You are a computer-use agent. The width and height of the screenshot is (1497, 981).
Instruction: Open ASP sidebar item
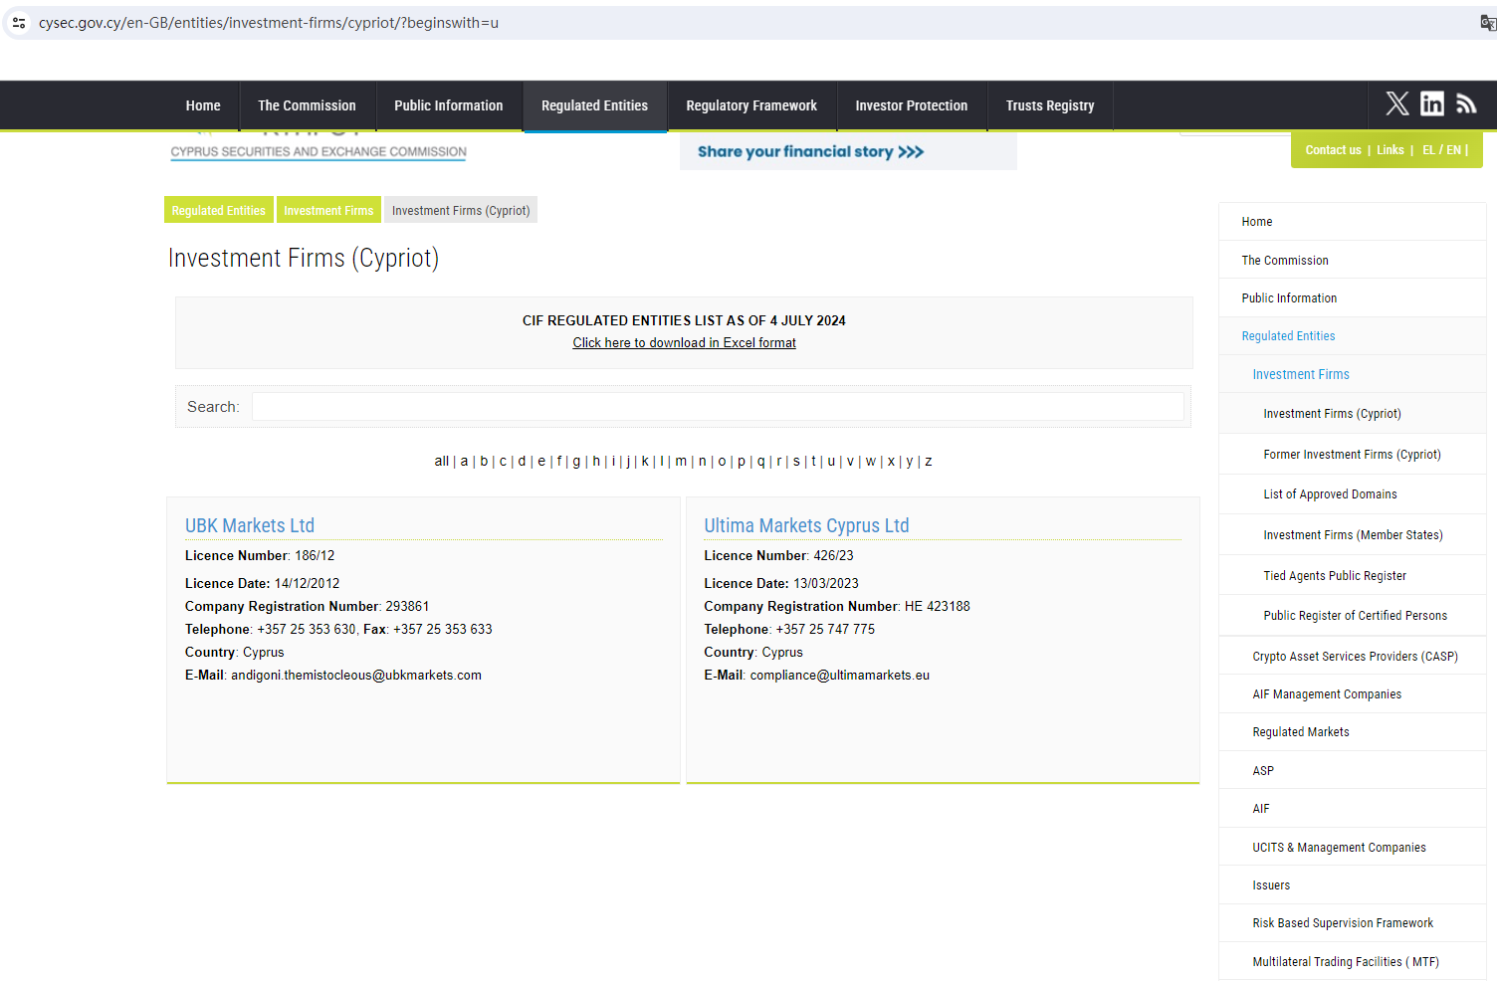point(1353,771)
